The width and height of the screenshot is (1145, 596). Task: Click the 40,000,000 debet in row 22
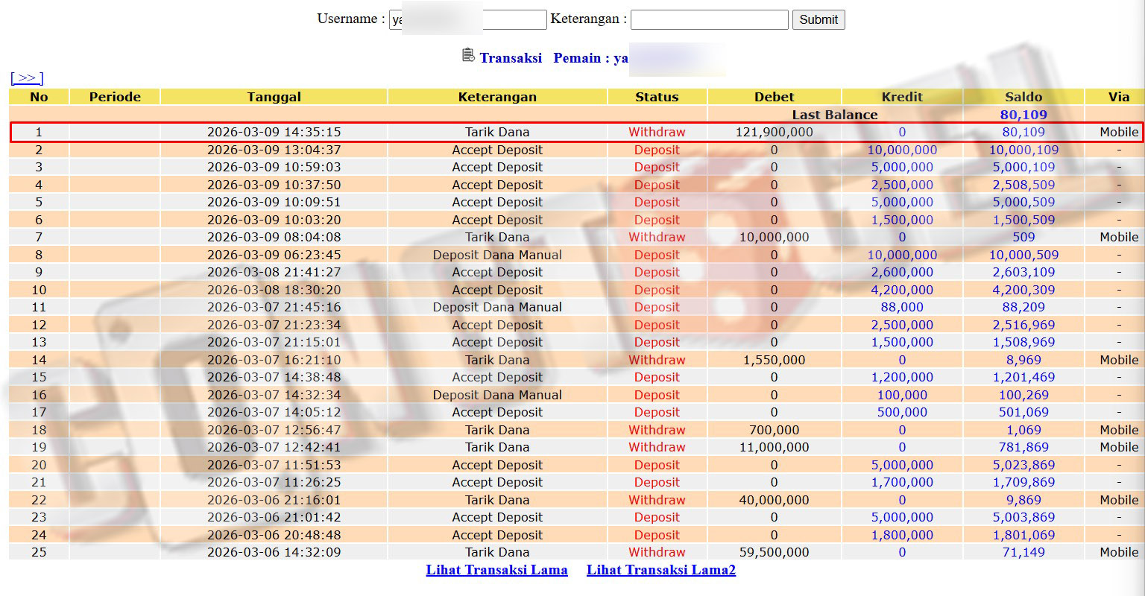[774, 501]
